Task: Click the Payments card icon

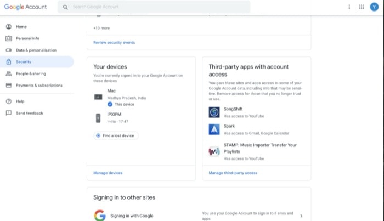Action: (9, 85)
